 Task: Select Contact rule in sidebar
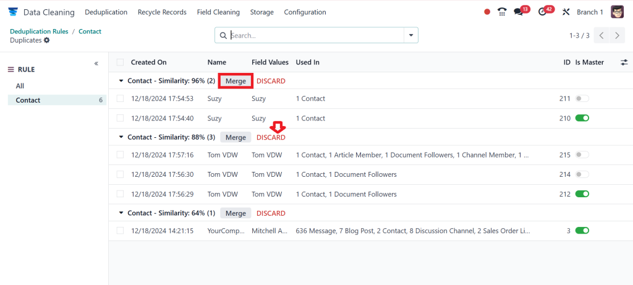[x=57, y=100]
